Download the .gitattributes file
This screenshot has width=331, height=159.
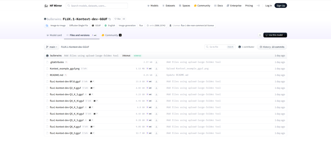[x=156, y=62]
